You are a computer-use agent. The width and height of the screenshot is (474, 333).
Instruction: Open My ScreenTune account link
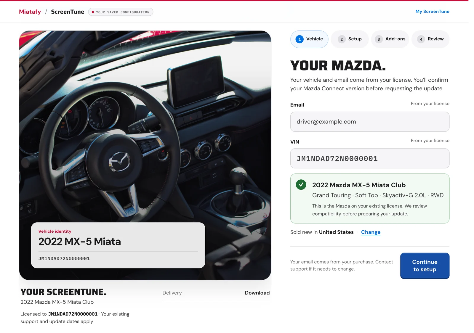click(x=432, y=12)
